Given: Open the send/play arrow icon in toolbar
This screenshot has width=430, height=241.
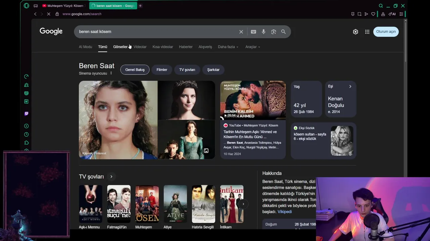Looking at the screenshot, I should coord(366,14).
